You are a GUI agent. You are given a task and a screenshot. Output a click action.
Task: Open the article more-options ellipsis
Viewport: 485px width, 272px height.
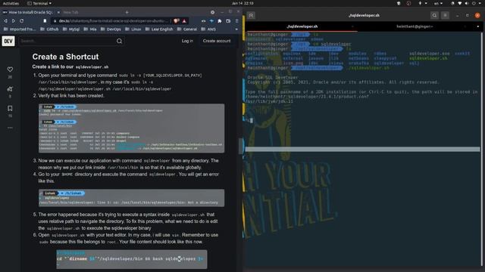[x=10, y=128]
